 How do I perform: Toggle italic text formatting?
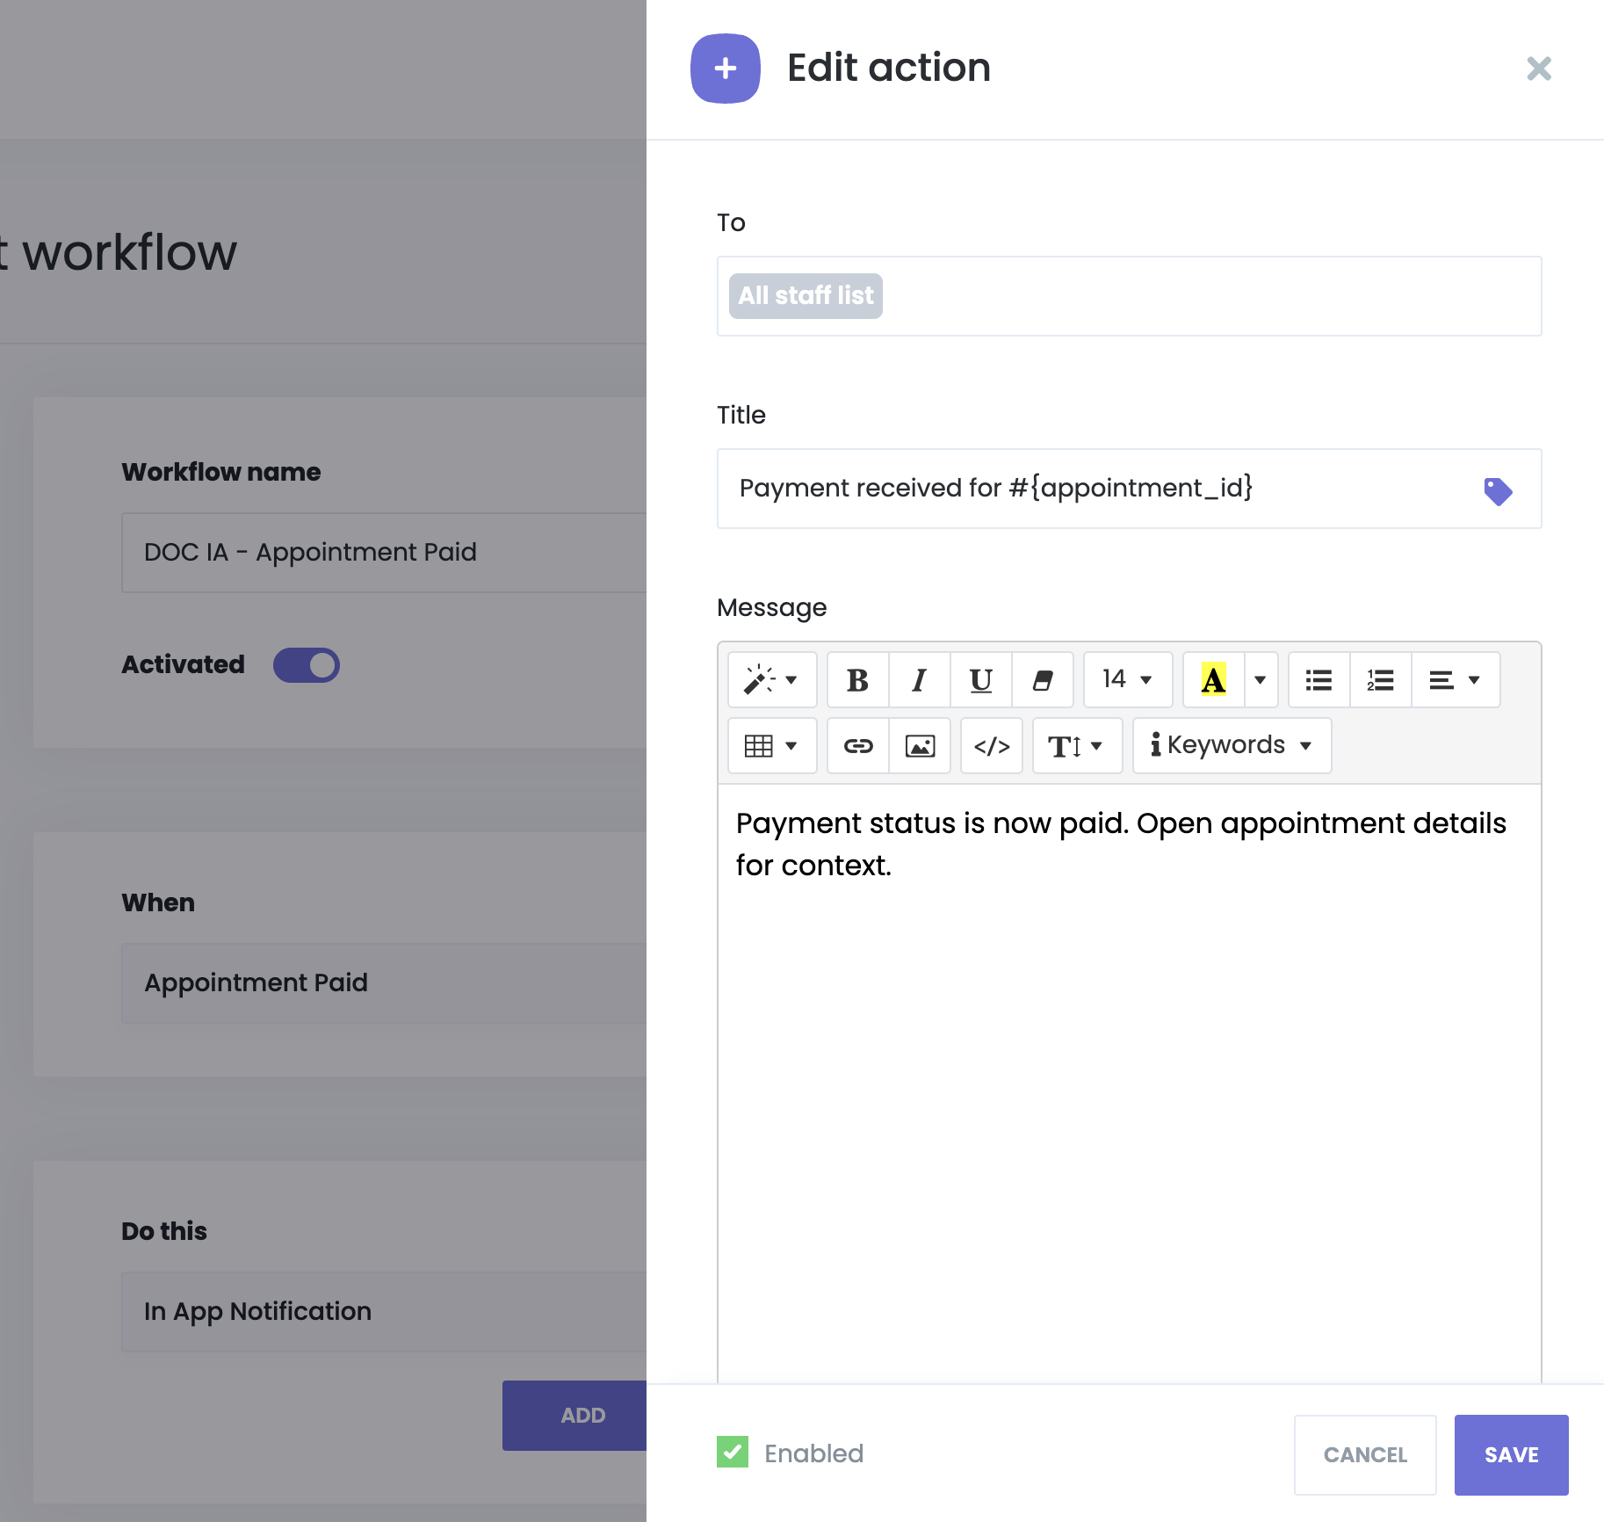tap(919, 680)
